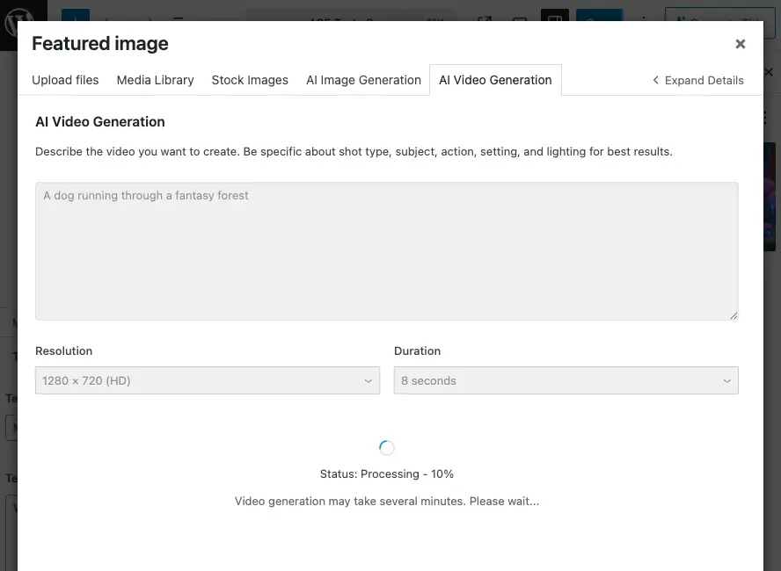Click the text area resize handle
The height and width of the screenshot is (571, 781).
pos(733,315)
